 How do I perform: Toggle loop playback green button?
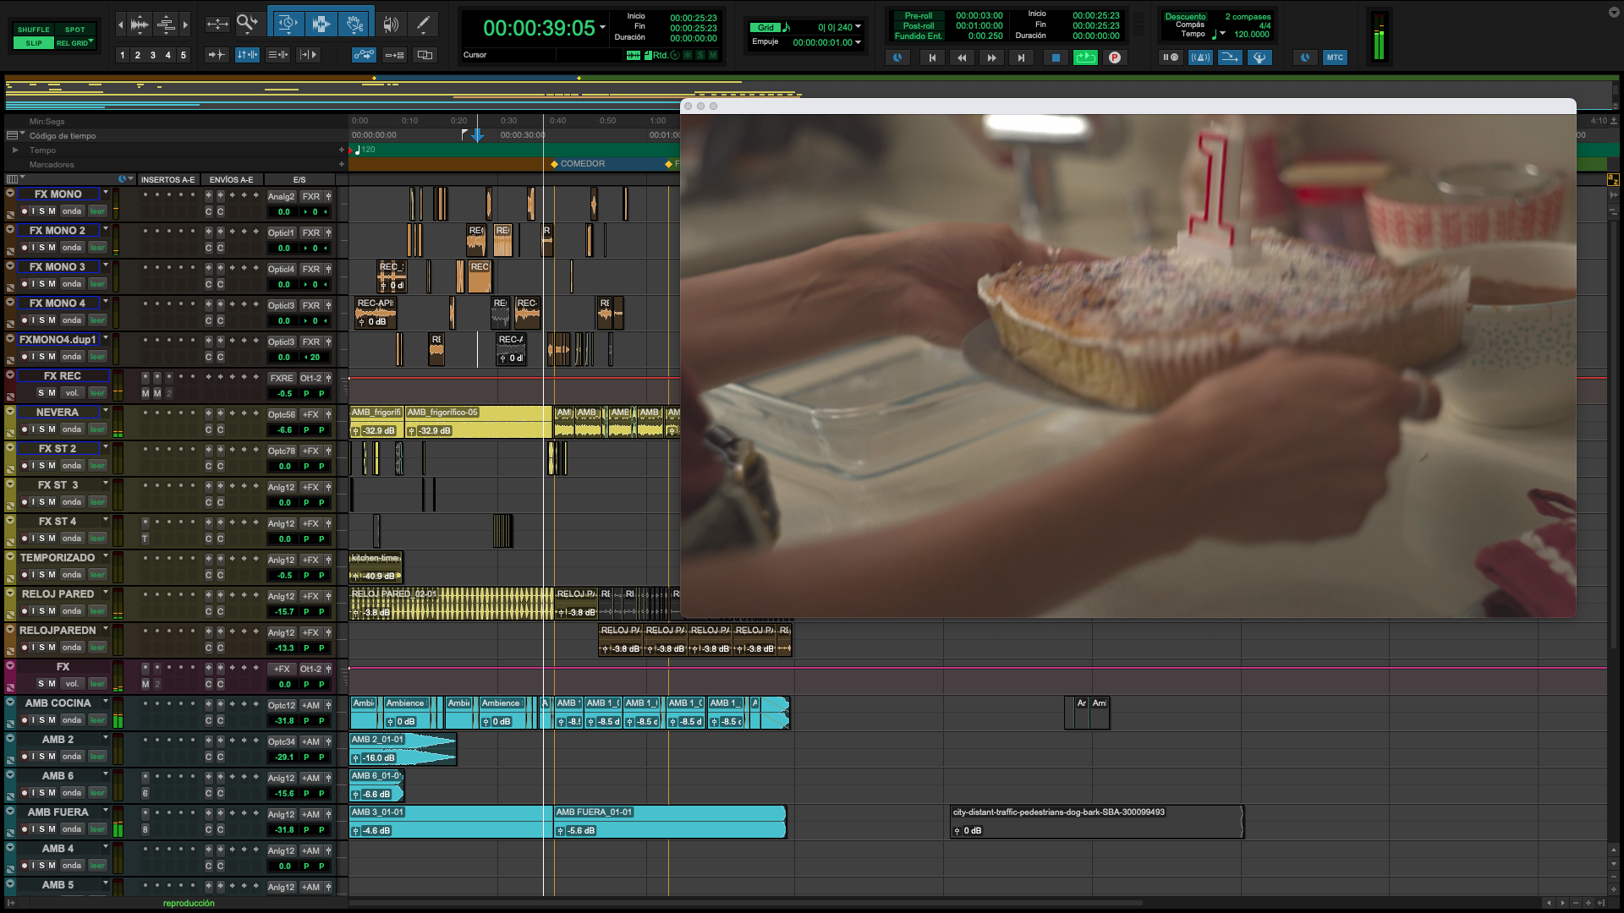[1085, 57]
